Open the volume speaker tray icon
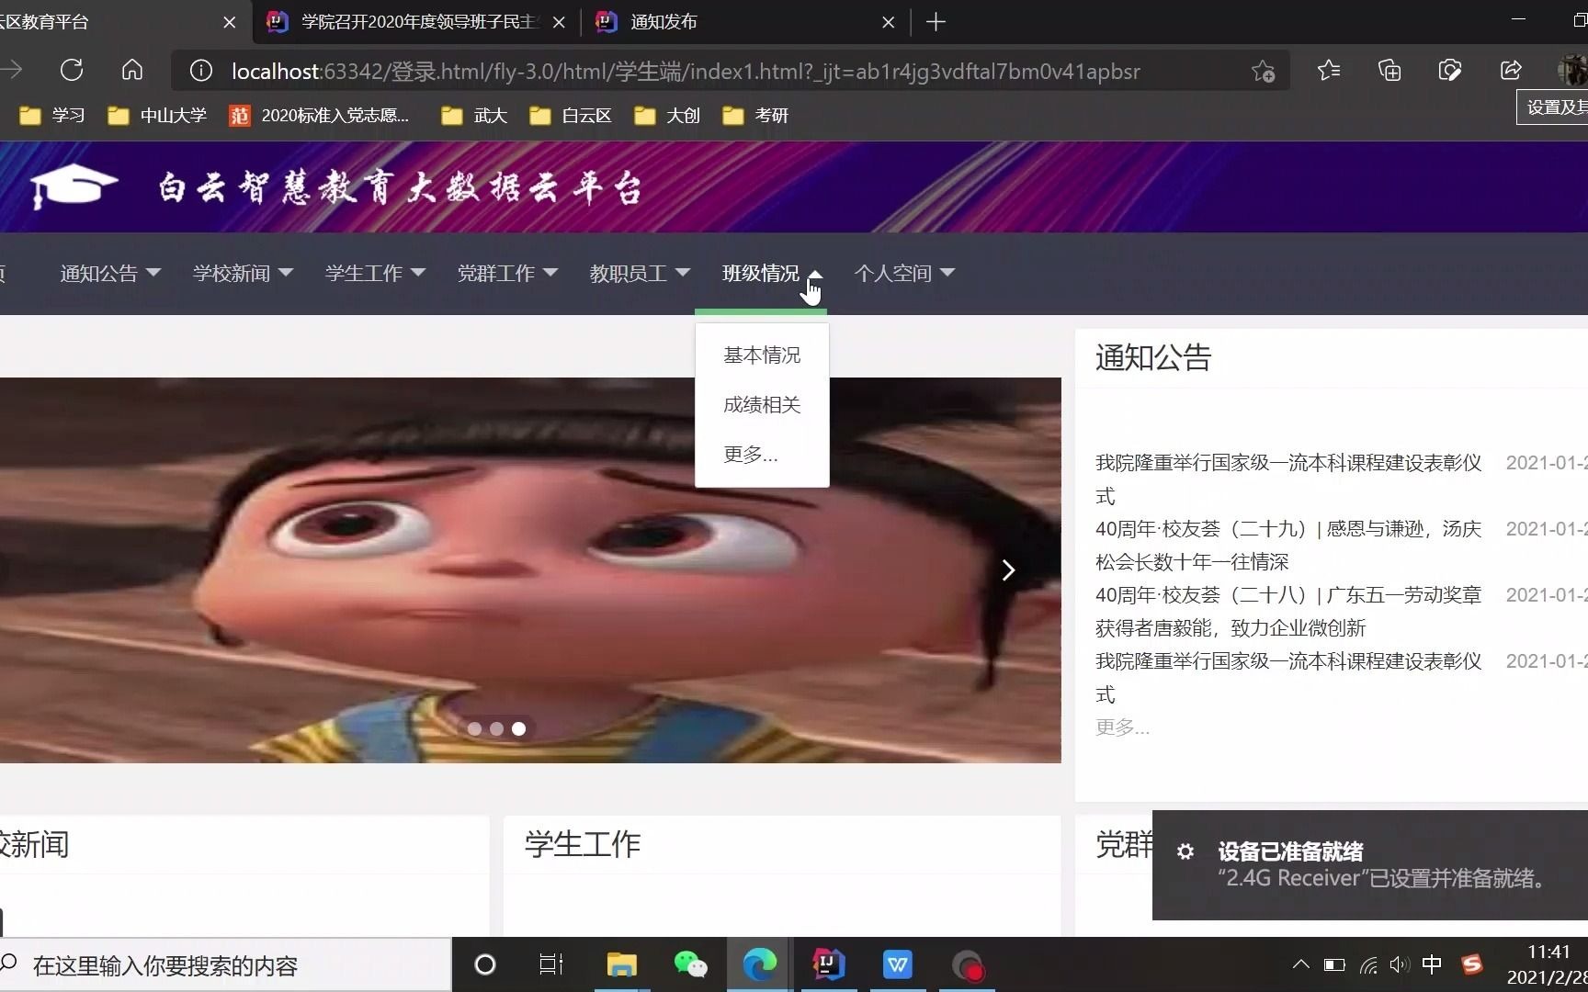 1399,964
